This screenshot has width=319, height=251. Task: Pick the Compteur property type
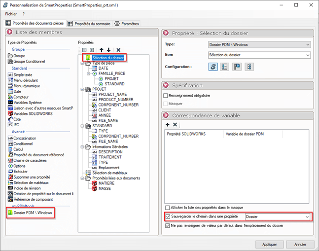click(18, 97)
